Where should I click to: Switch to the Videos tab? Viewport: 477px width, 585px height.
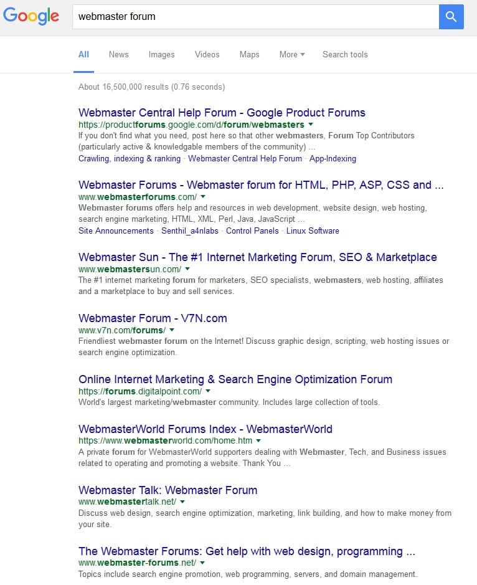pyautogui.click(x=207, y=54)
